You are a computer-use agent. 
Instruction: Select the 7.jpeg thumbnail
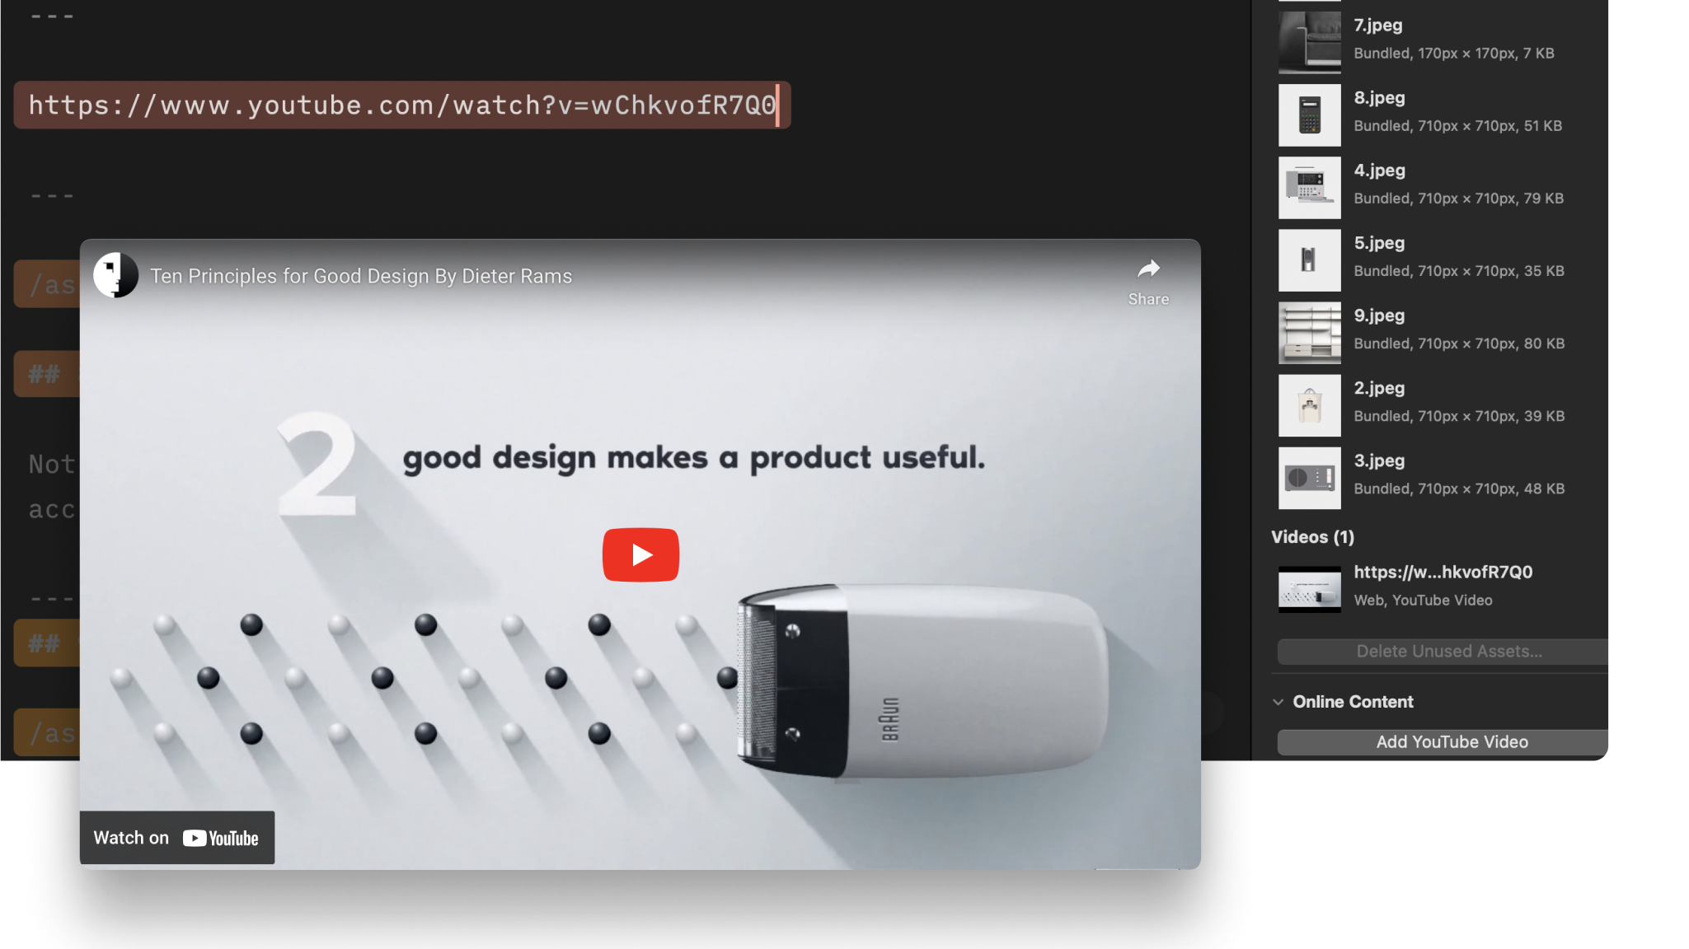pyautogui.click(x=1309, y=41)
